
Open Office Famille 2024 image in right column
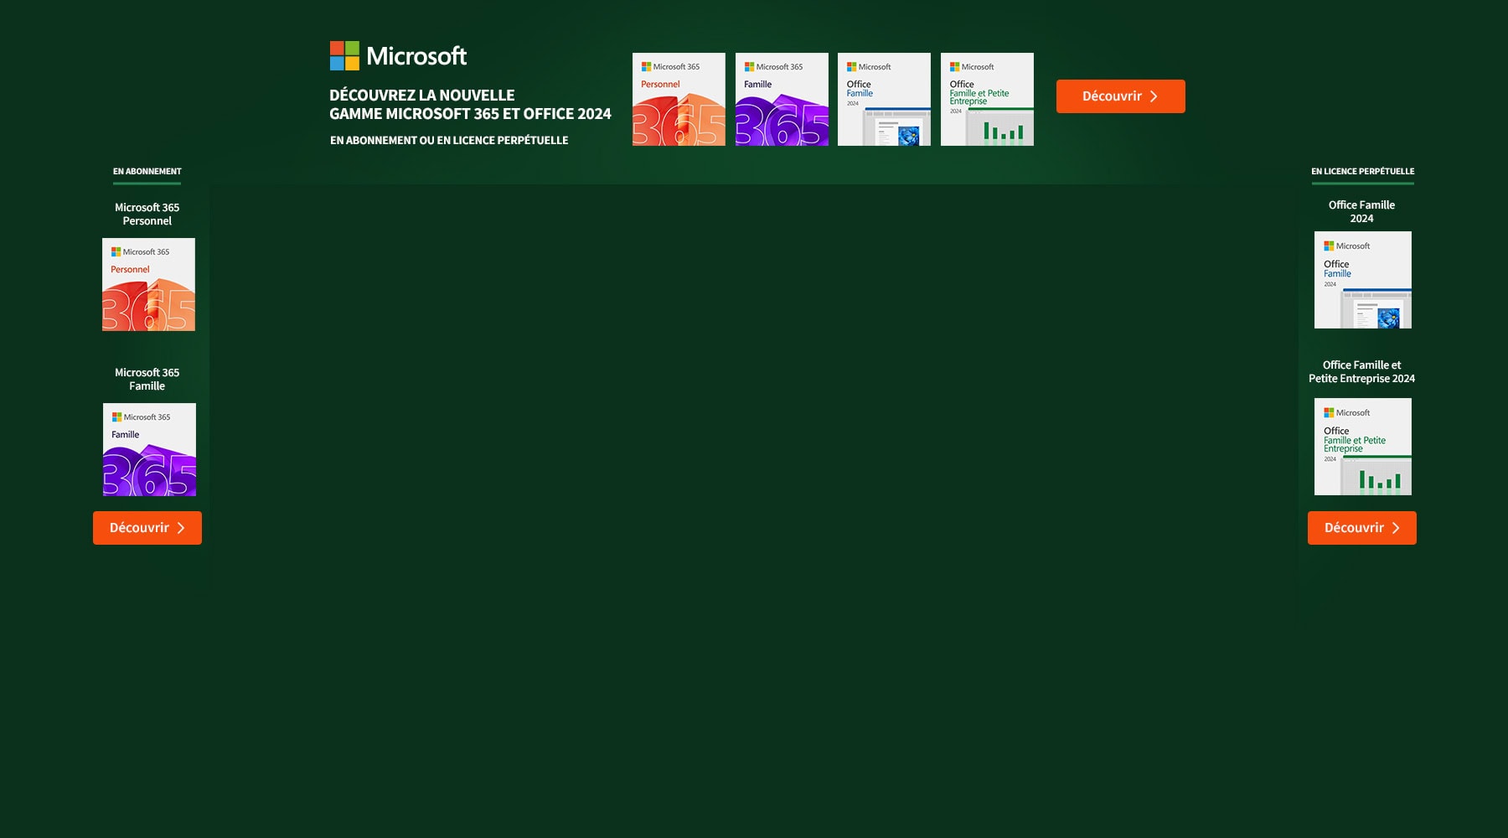pyautogui.click(x=1362, y=280)
